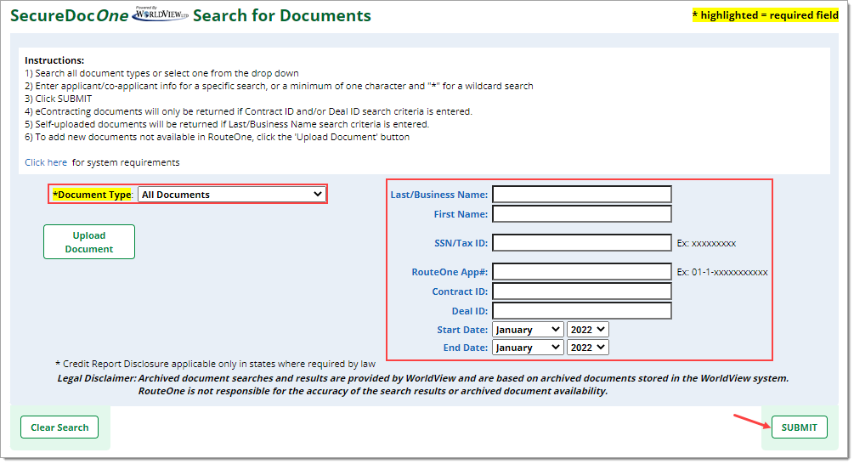This screenshot has height=464, width=854.
Task: Click the Legal Disclaimer text
Action: pyautogui.click(x=422, y=384)
